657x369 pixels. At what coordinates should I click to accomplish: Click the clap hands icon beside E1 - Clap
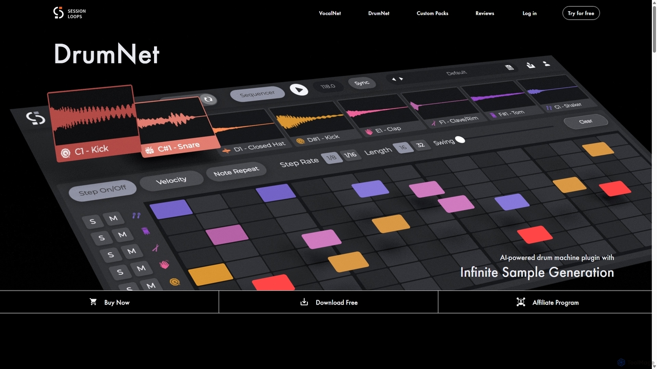[369, 132]
